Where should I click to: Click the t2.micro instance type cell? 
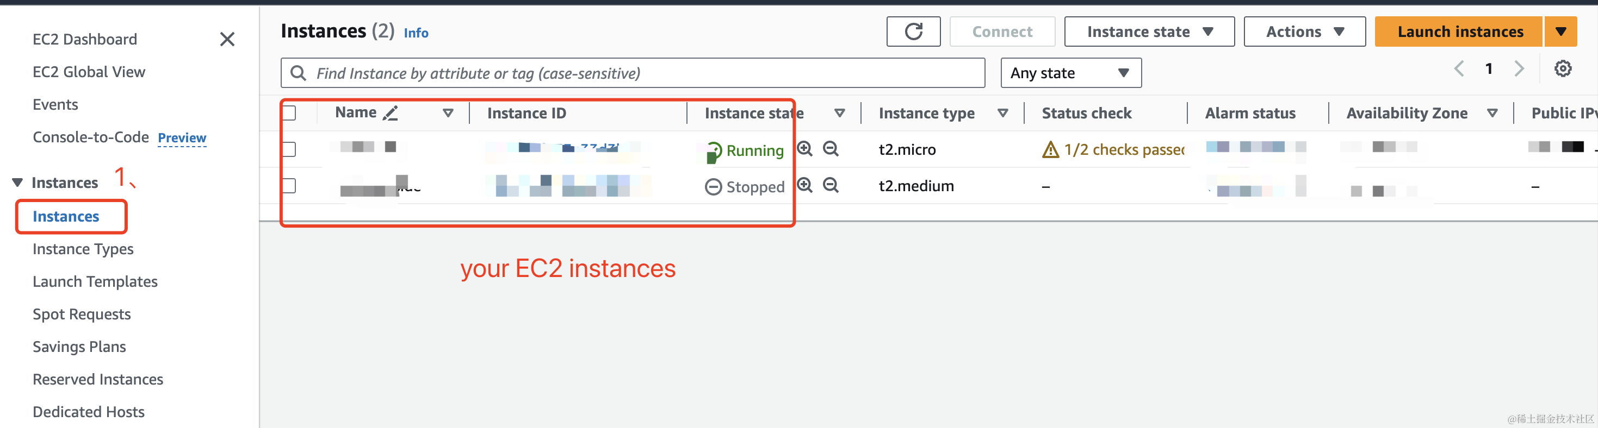click(907, 150)
